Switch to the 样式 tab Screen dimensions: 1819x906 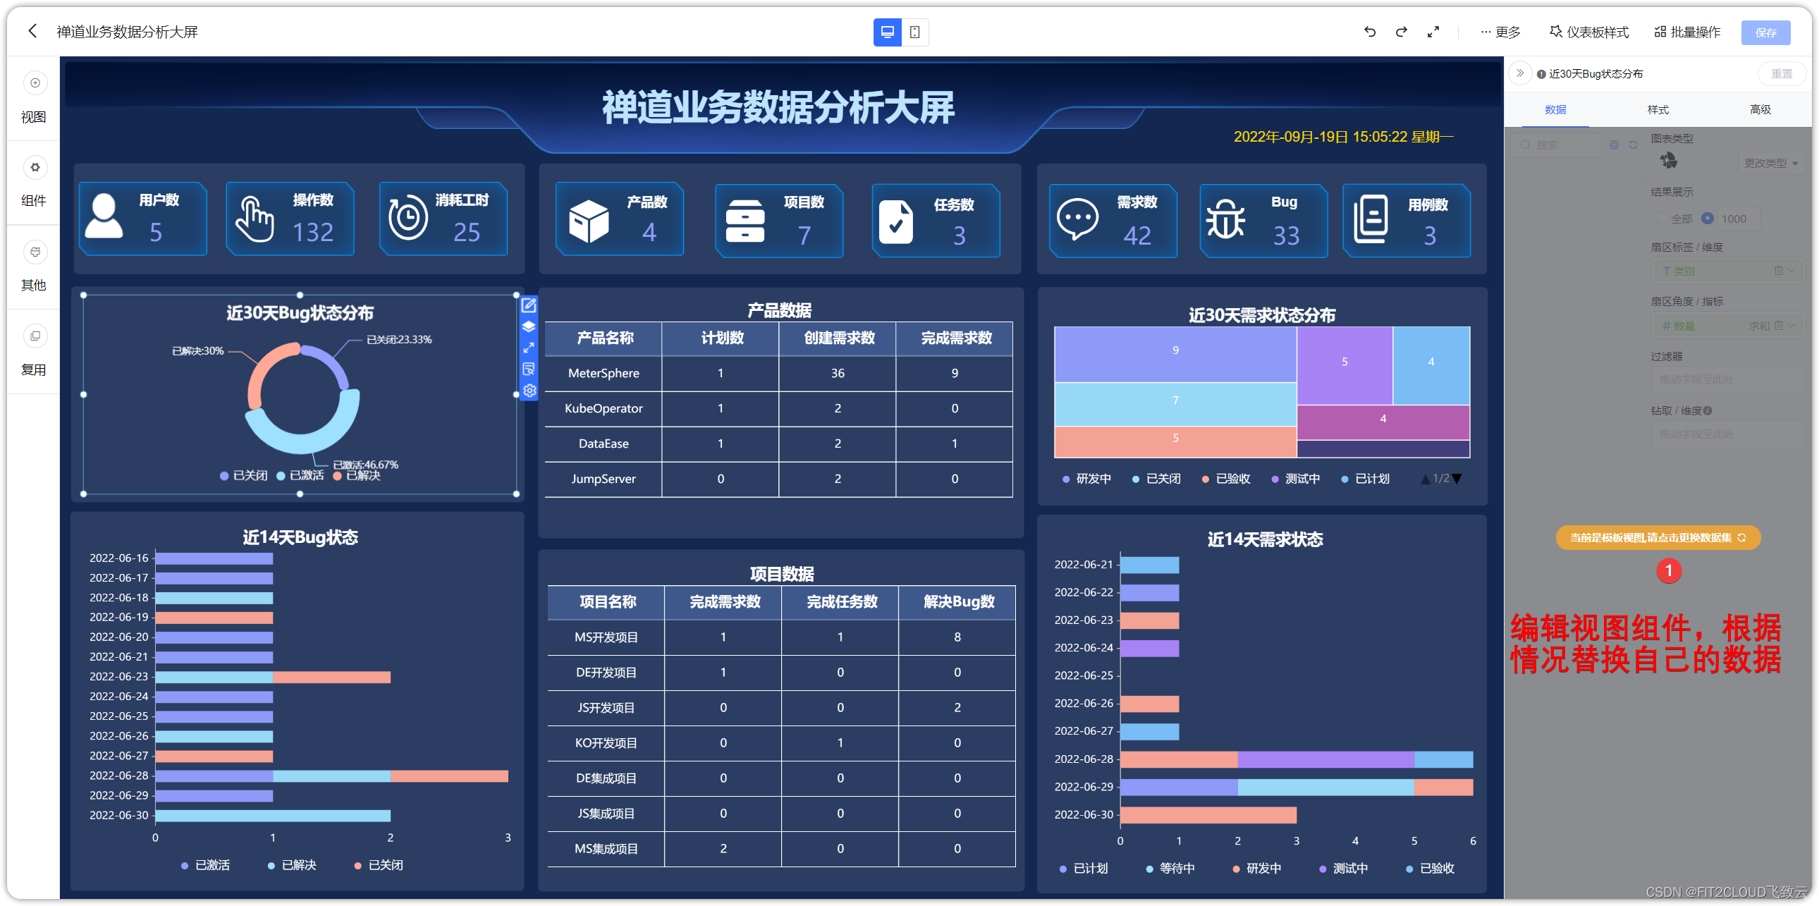pyautogui.click(x=1658, y=109)
